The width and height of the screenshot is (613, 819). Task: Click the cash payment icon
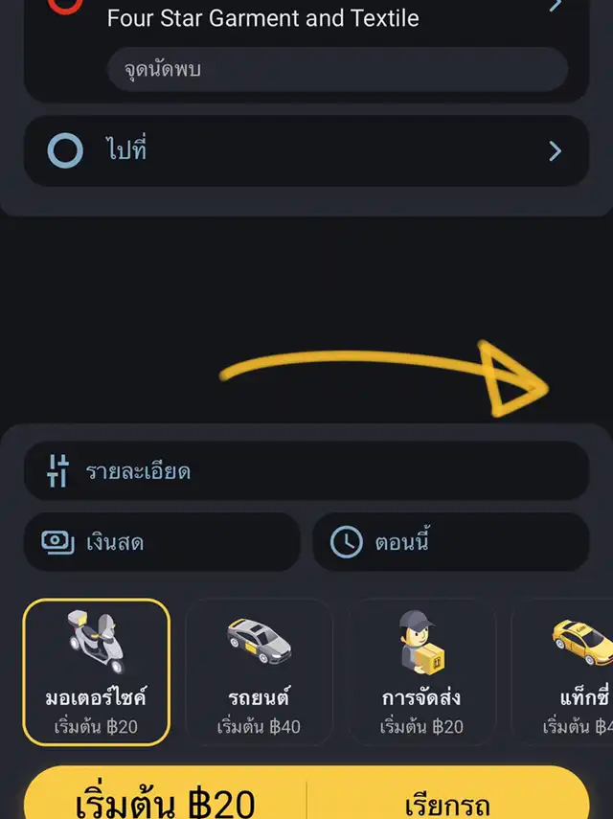58,542
